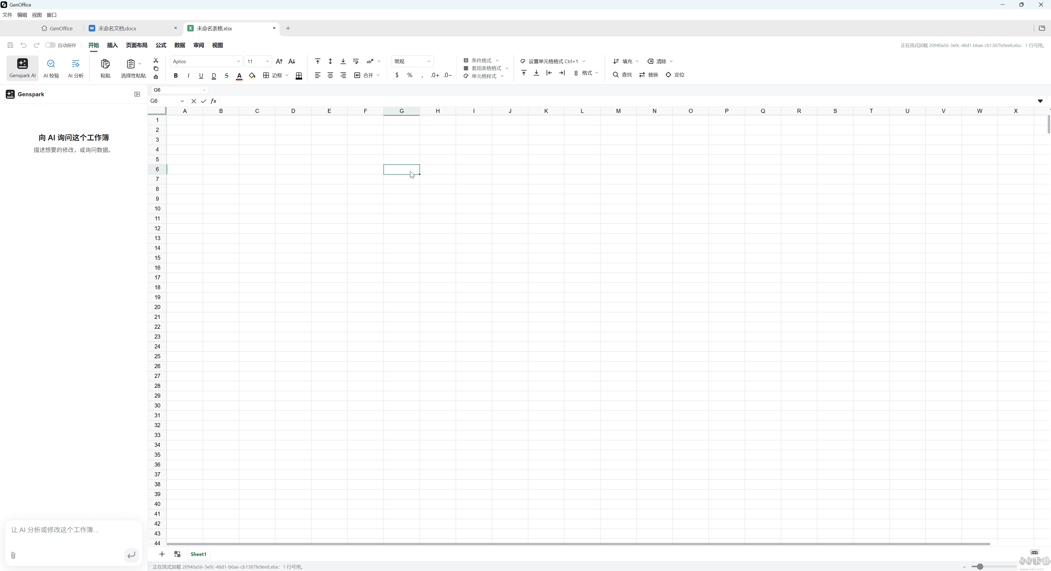Toggle italic formatting

pos(189,75)
